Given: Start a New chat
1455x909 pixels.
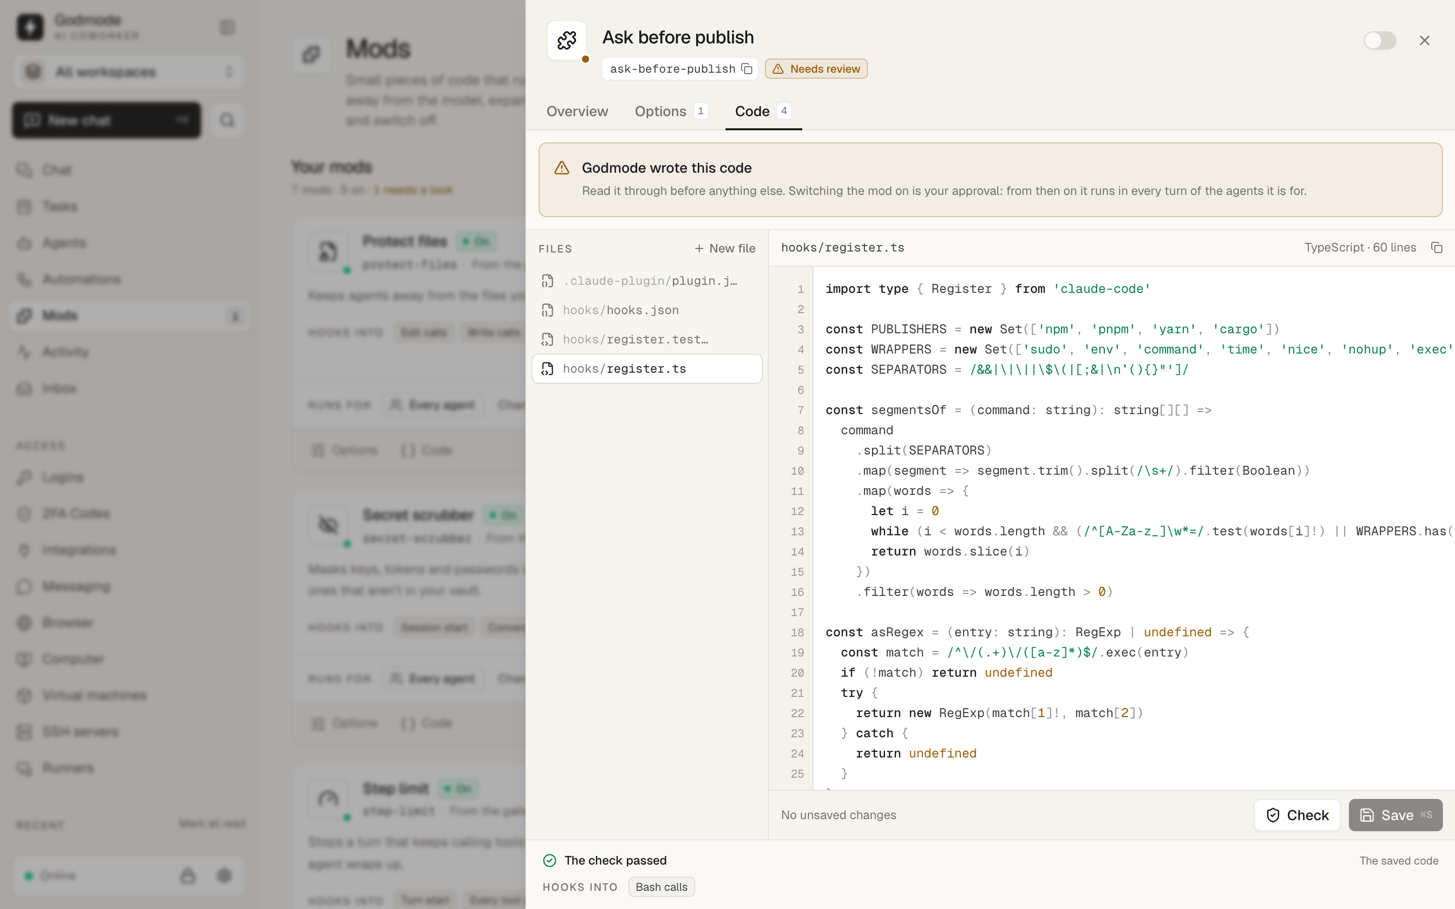Looking at the screenshot, I should point(107,120).
